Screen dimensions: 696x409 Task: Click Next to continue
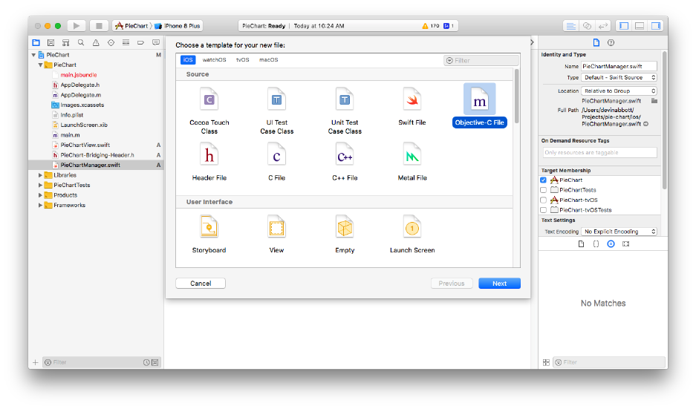(x=499, y=284)
